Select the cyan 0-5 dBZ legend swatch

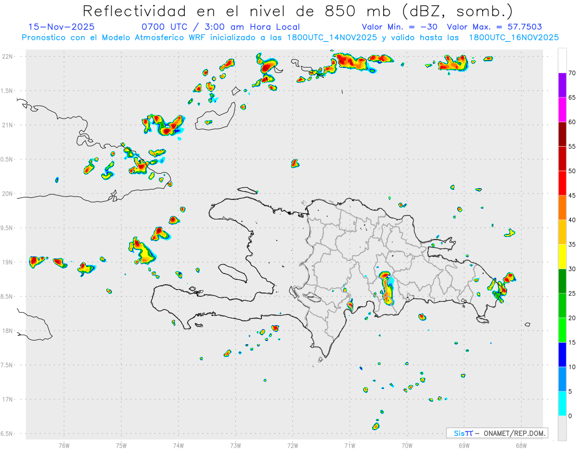562,404
